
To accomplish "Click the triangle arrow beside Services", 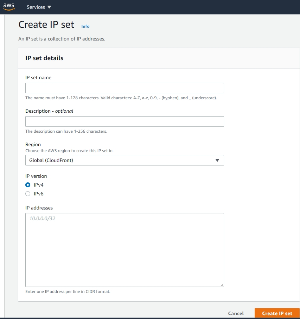I will [49, 7].
